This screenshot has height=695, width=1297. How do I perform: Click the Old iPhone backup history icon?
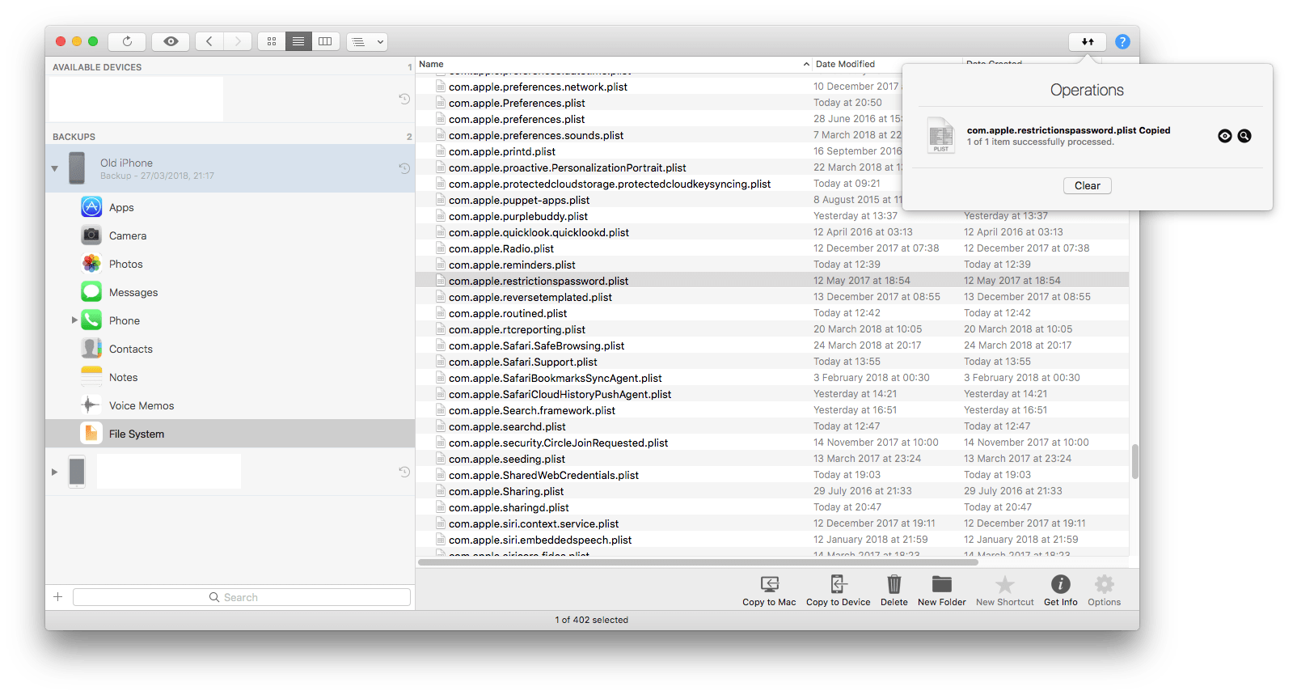tap(404, 168)
